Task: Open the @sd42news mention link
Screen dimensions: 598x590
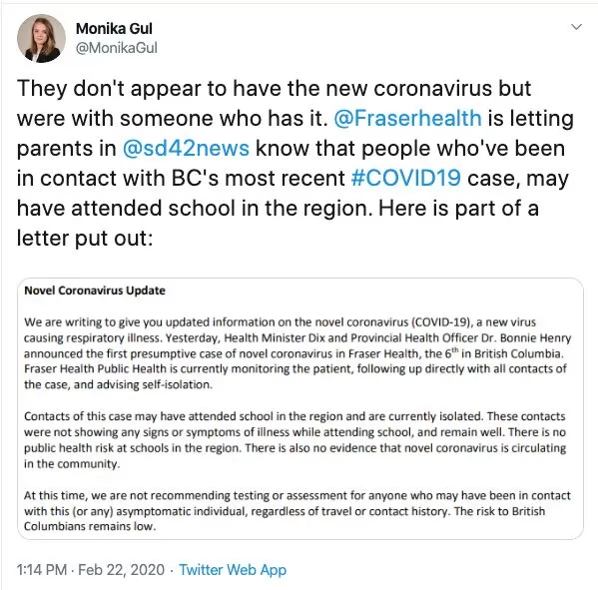Action: click(186, 148)
